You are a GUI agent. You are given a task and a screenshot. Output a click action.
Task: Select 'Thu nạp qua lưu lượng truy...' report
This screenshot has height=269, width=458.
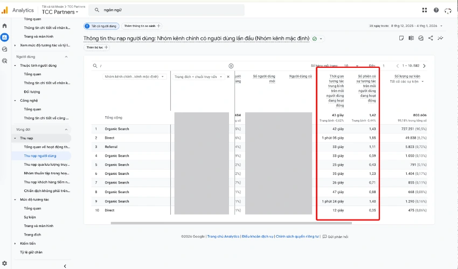pyautogui.click(x=46, y=165)
